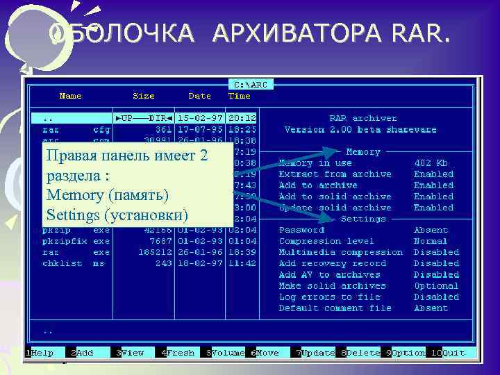Click 'Add to solid archive' entry
The image size is (500, 375).
(x=335, y=197)
